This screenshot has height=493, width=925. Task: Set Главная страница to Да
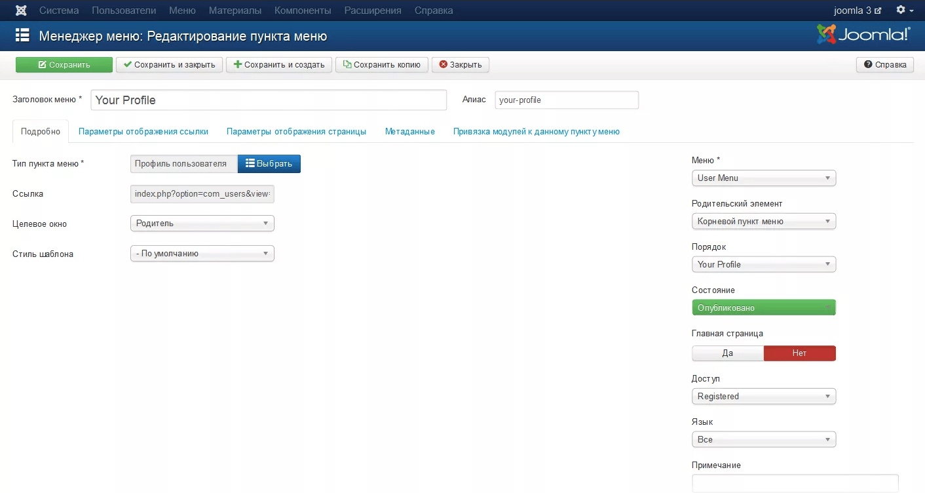[727, 353]
